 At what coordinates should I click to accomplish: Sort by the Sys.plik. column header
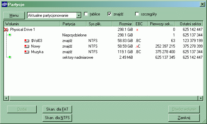pyautogui.click(x=99, y=24)
